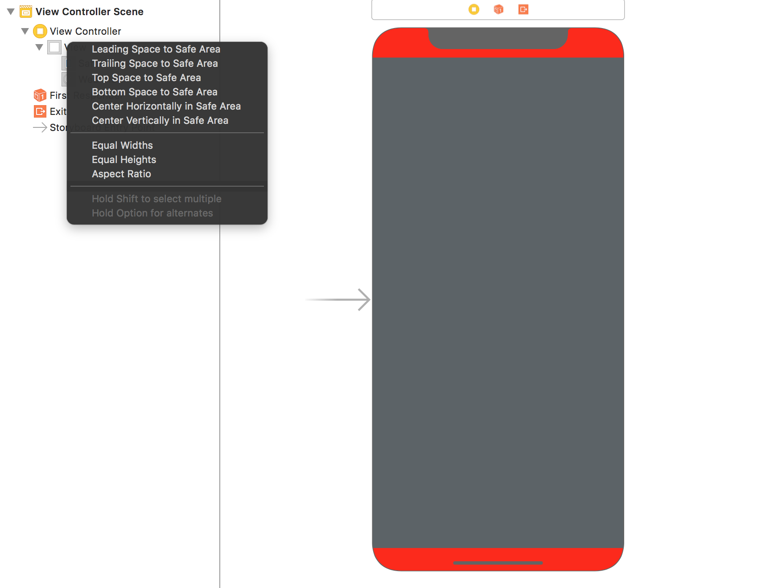Click the yellow View Controller icon in the outline
The height and width of the screenshot is (588, 782).
click(x=40, y=31)
